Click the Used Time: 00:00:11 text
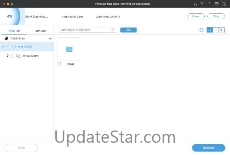Viewport: 230px width, 155px height. point(108,16)
